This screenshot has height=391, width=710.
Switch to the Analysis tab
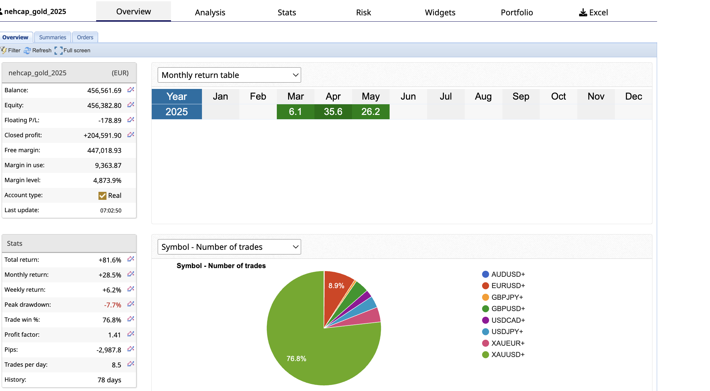pyautogui.click(x=210, y=12)
